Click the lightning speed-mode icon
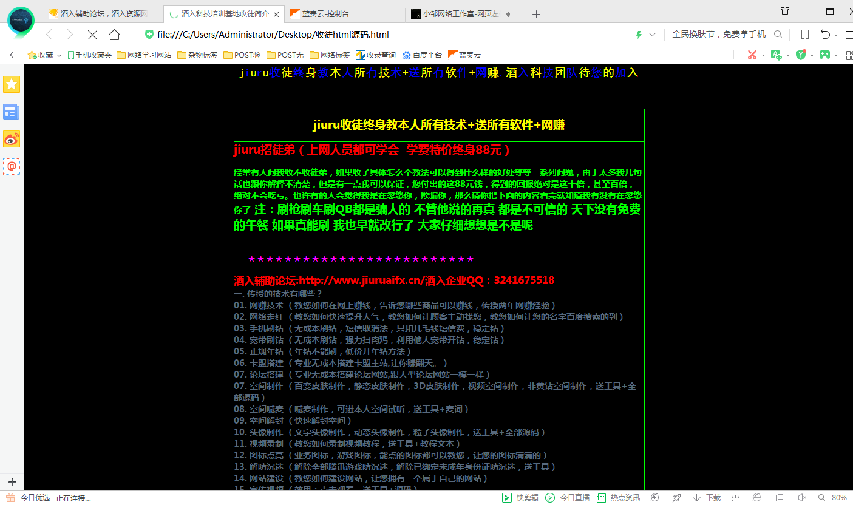Viewport: 853px width, 505px height. tap(638, 35)
